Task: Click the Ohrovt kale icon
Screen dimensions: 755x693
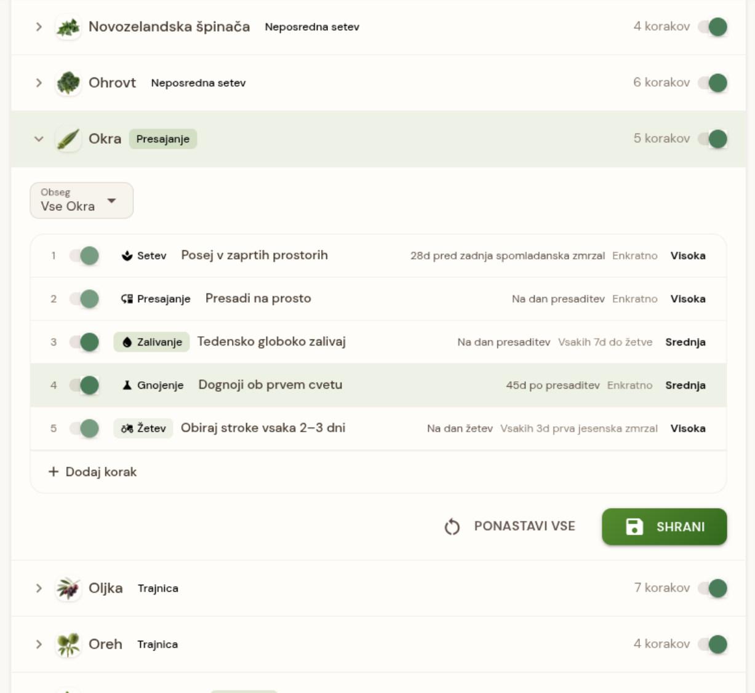Action: [x=68, y=83]
